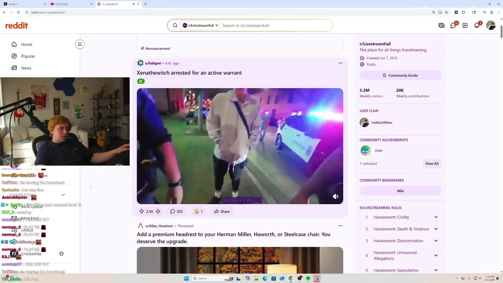Share the Xenathewitch post
The height and width of the screenshot is (283, 503).
(x=222, y=211)
